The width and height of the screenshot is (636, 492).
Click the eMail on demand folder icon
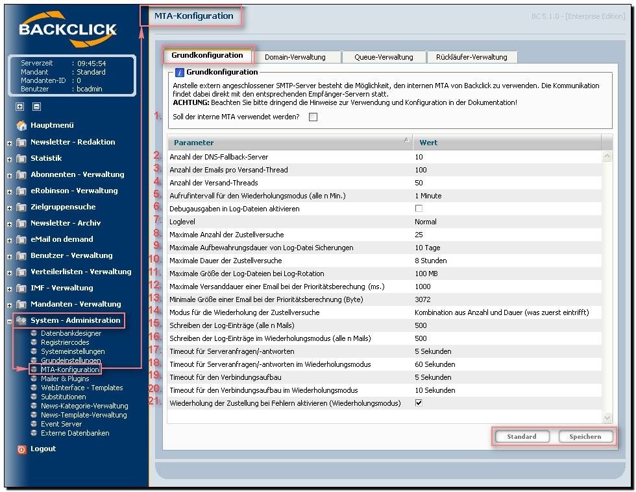point(21,239)
